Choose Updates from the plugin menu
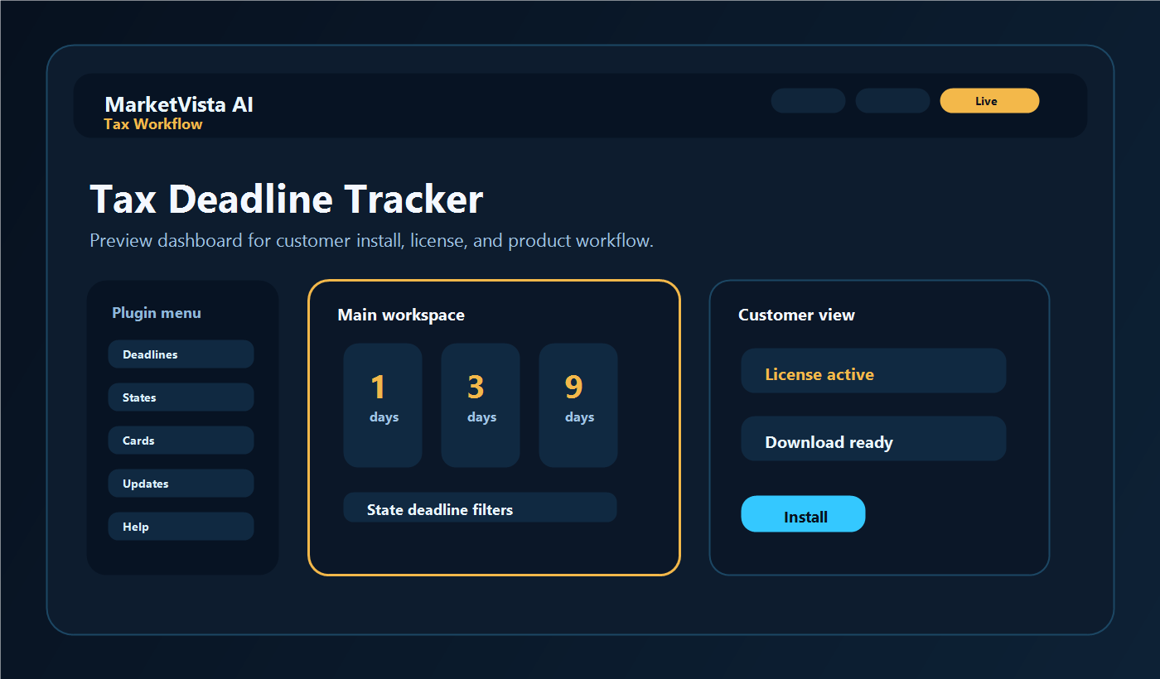This screenshot has width=1160, height=679. [181, 484]
